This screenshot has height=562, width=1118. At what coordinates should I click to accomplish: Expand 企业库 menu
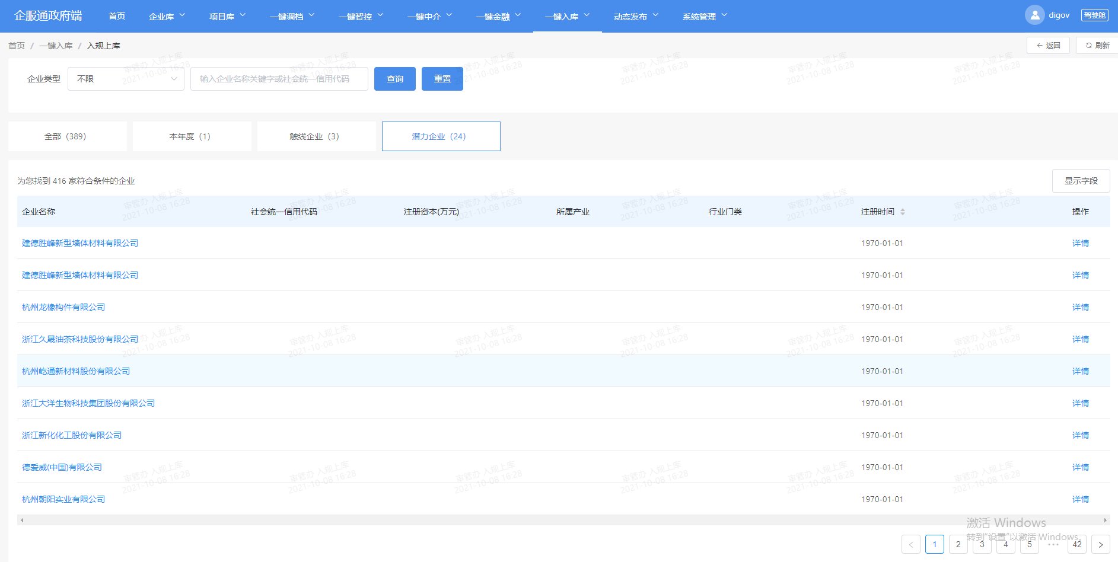click(x=167, y=16)
